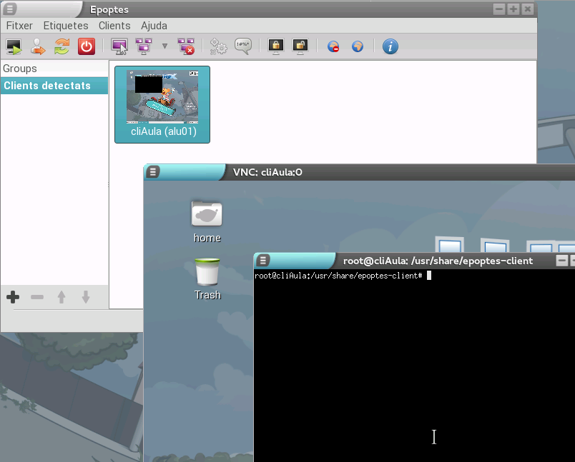Select the cliAula (alu01) client thumbnail
575x462 pixels.
point(162,104)
